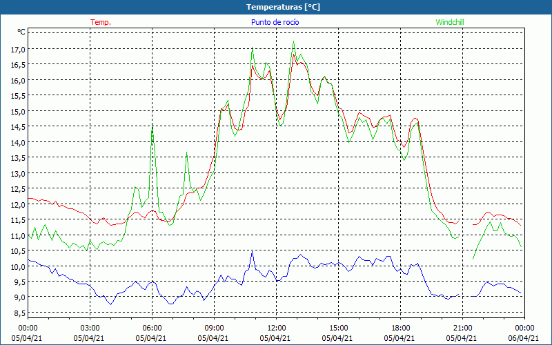Click the Temperaturas [°C] chart title
This screenshot has width=552, height=345.
pos(283,7)
